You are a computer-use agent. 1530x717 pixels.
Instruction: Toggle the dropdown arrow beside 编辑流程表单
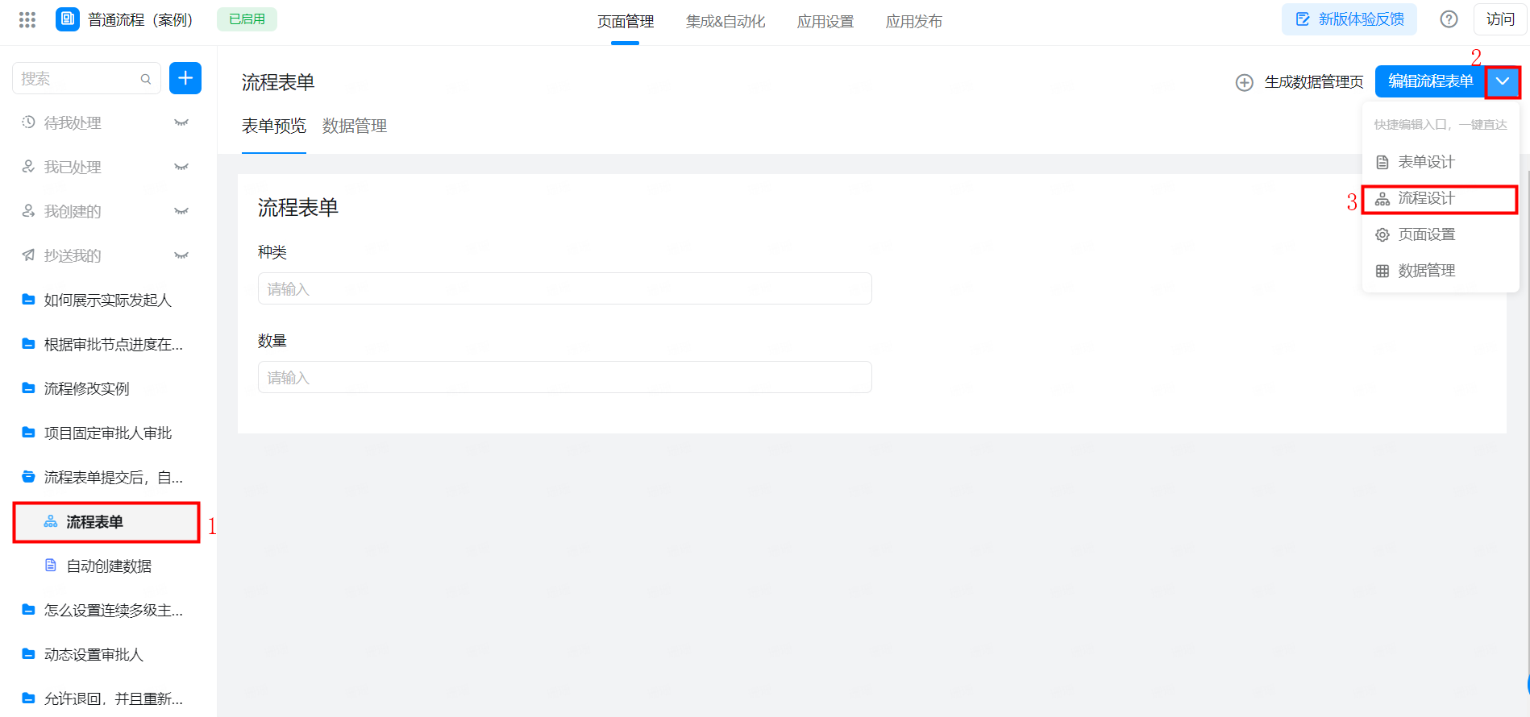(1503, 81)
